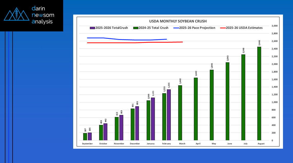Click the green March bar labeled 1,440
Image resolution: width=293 pixels, height=163 pixels.
pos(180,113)
